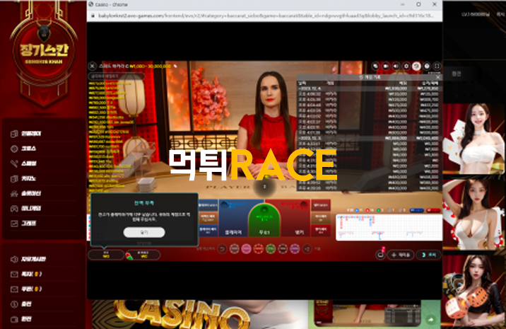Click the browser address bar URL
506x329 pixels.
point(264,16)
